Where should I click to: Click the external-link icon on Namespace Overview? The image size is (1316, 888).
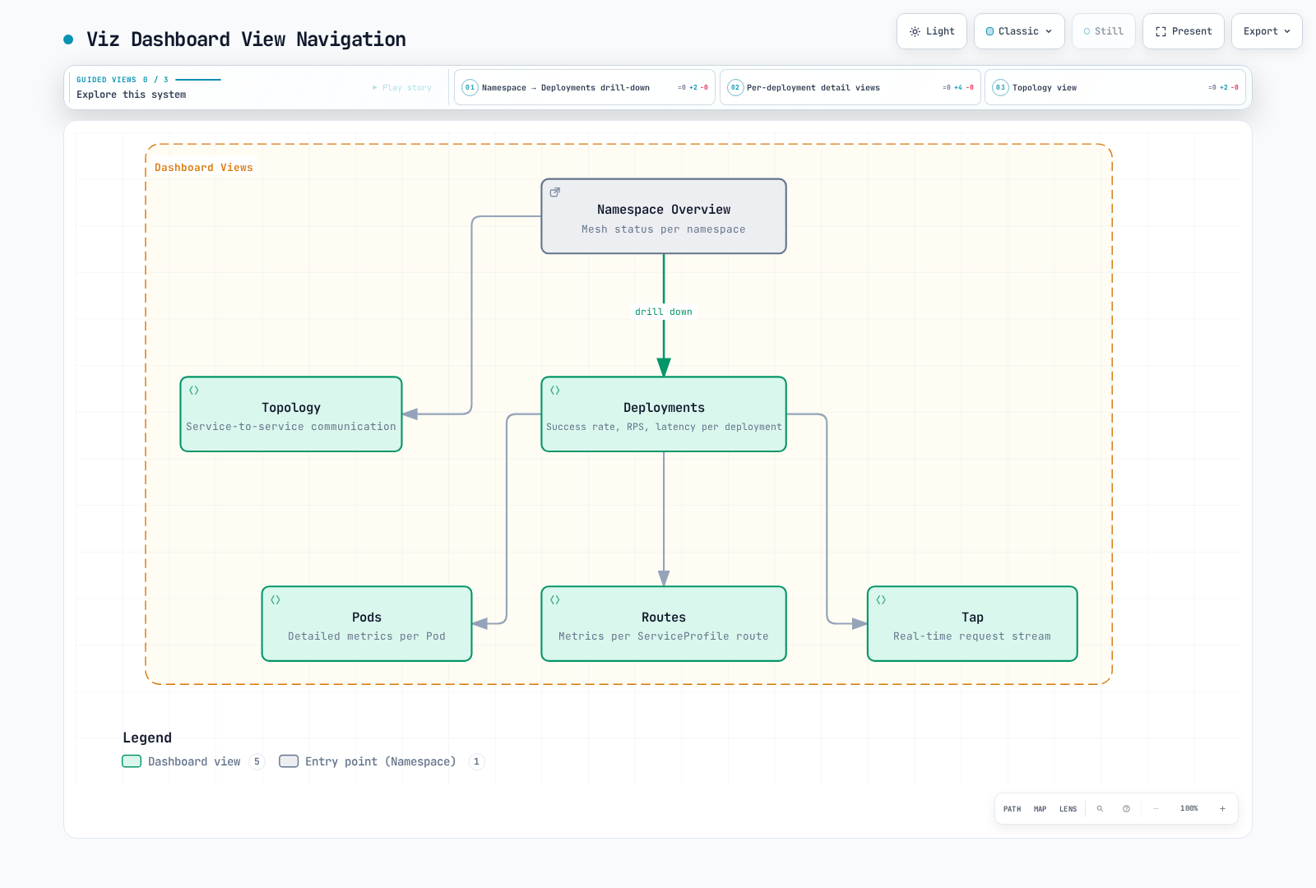pos(555,192)
